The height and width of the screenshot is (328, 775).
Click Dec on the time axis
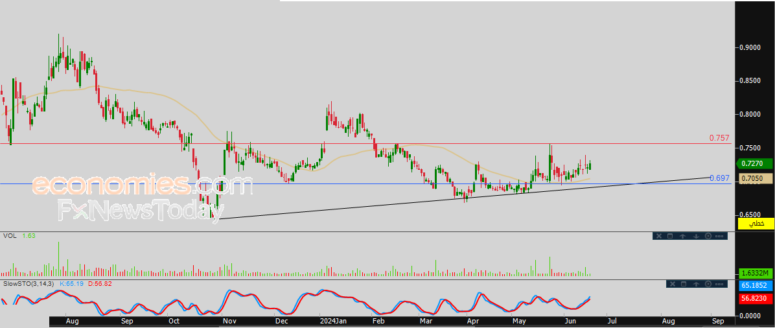click(281, 322)
